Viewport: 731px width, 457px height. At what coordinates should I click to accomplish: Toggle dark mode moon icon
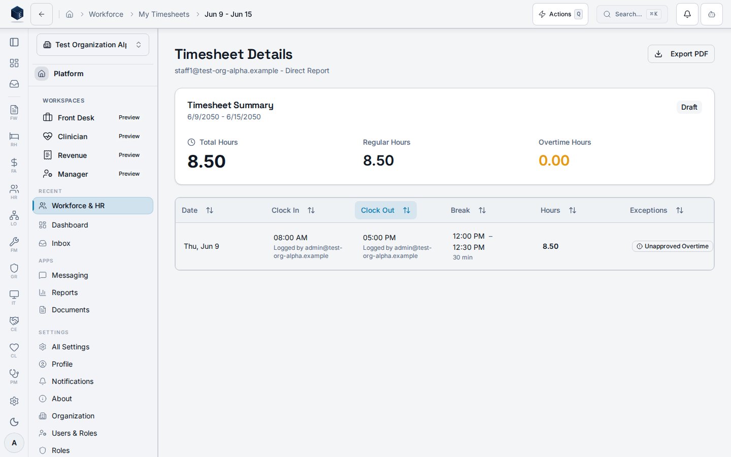click(x=14, y=422)
